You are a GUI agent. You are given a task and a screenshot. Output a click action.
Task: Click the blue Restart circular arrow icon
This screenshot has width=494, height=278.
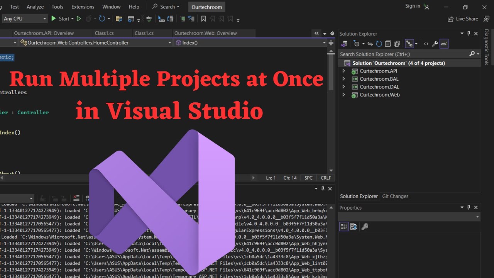pyautogui.click(x=102, y=19)
